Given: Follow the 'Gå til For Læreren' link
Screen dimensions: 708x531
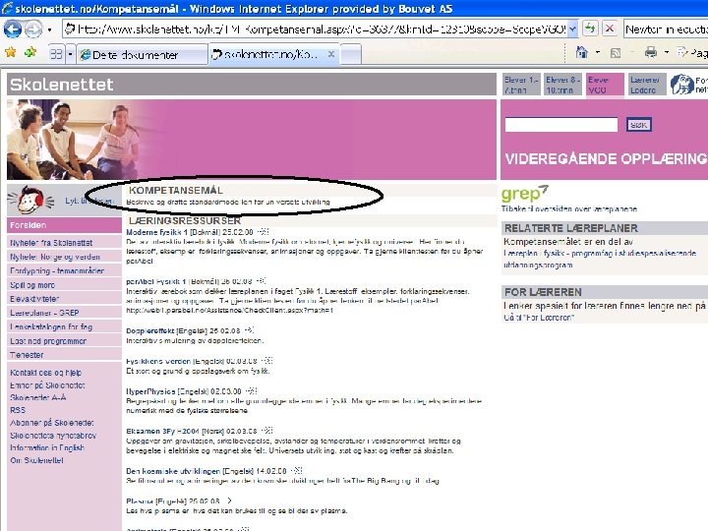Looking at the screenshot, I should 539,318.
